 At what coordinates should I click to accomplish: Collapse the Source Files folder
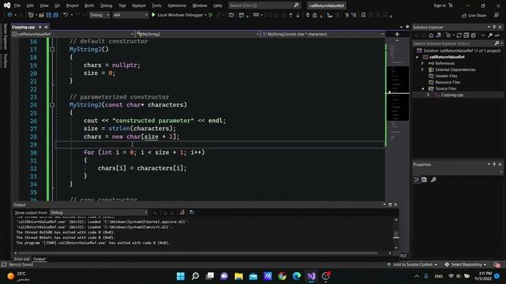(x=422, y=88)
